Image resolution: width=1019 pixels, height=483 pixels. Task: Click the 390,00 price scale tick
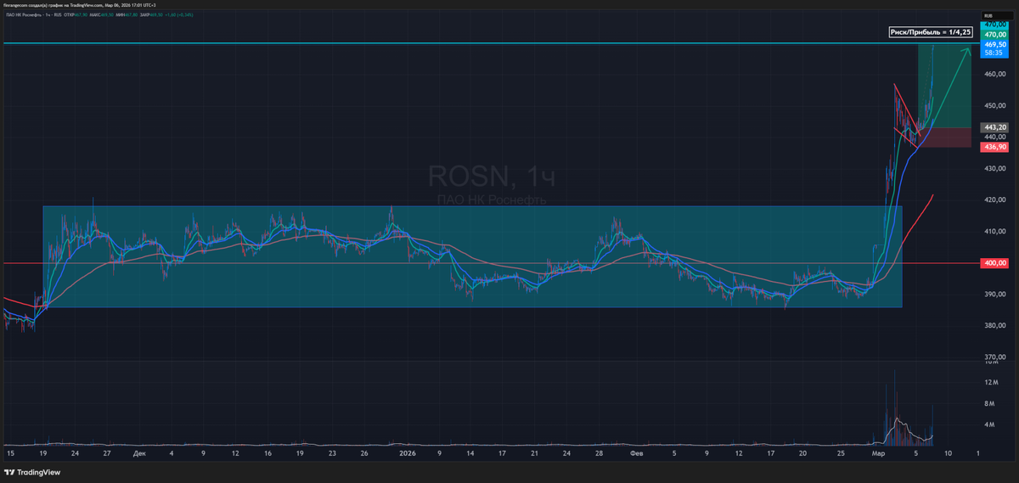[x=995, y=294]
